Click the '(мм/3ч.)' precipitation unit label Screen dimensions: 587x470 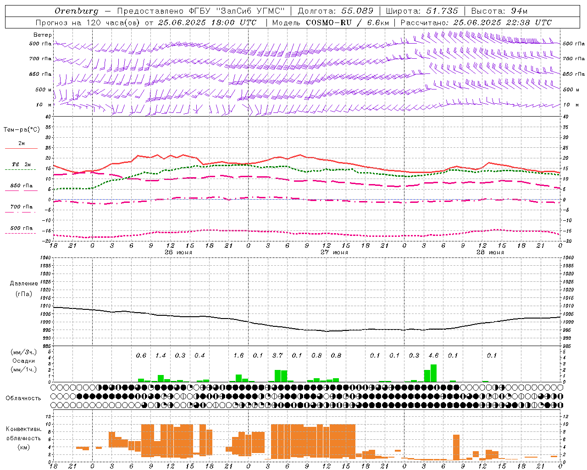point(24,352)
